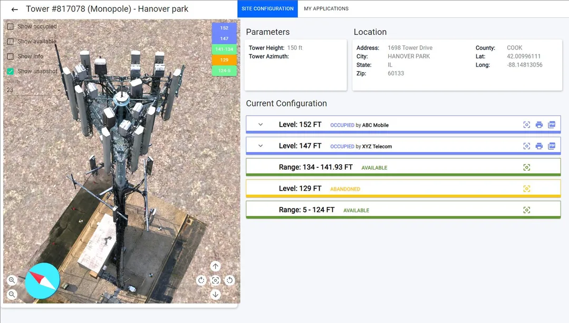
Task: Select the Level 129 FT abandoned row
Action: (403, 188)
